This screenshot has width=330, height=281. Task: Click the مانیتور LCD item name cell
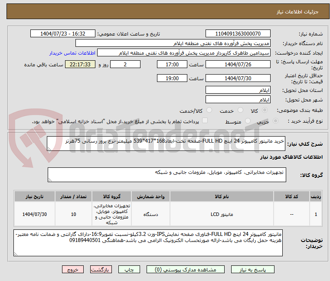(x=222, y=214)
